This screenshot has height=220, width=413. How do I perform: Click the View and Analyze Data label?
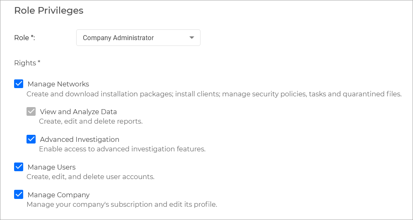(x=78, y=112)
